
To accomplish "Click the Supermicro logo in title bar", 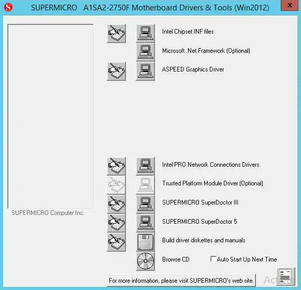I will [x=8, y=7].
